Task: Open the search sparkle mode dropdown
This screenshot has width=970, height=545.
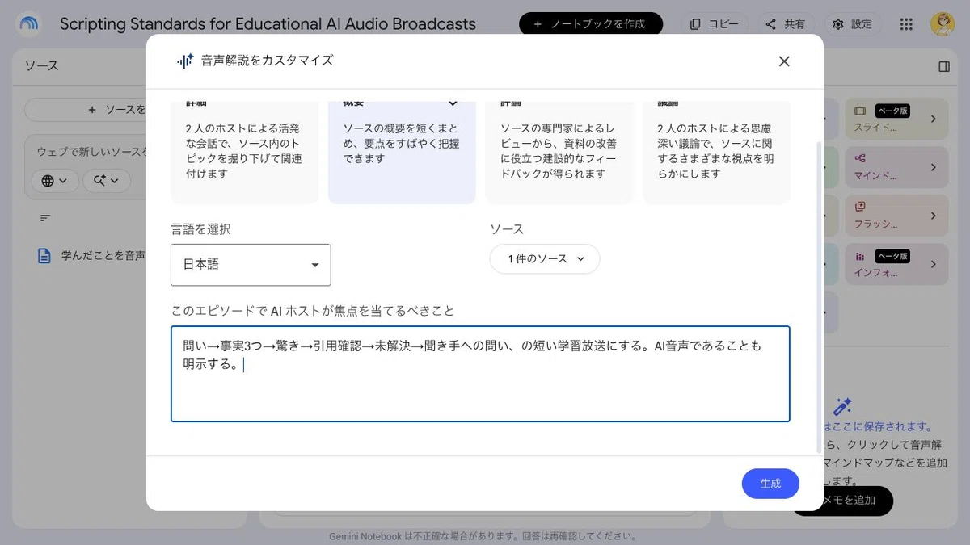Action: tap(106, 181)
